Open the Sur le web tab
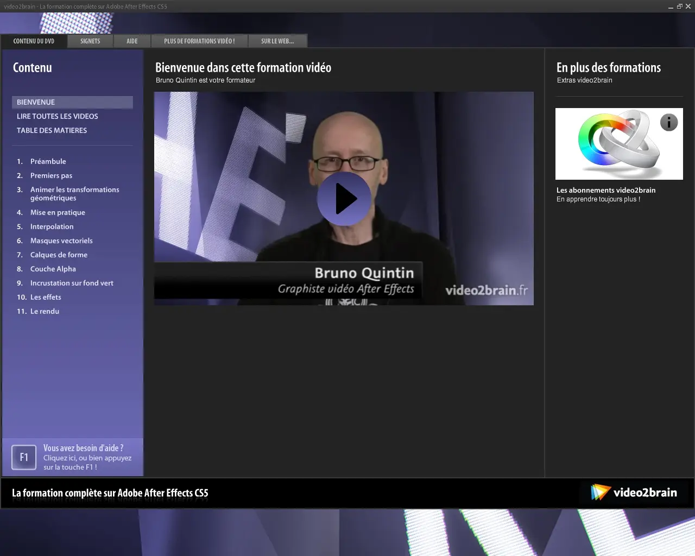Screen dimensions: 695x556 point(277,41)
